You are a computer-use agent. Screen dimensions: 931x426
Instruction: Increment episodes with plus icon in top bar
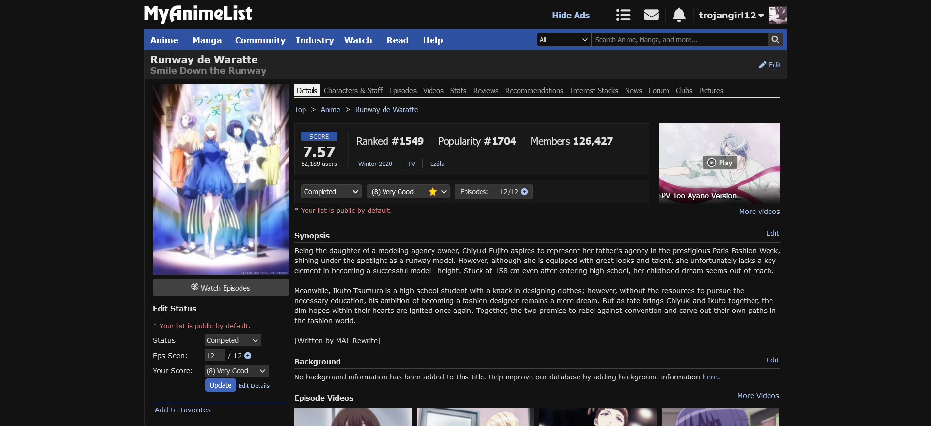524,192
